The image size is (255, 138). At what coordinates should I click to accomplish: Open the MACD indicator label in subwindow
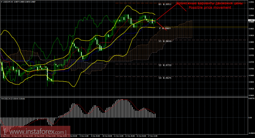point(13,99)
